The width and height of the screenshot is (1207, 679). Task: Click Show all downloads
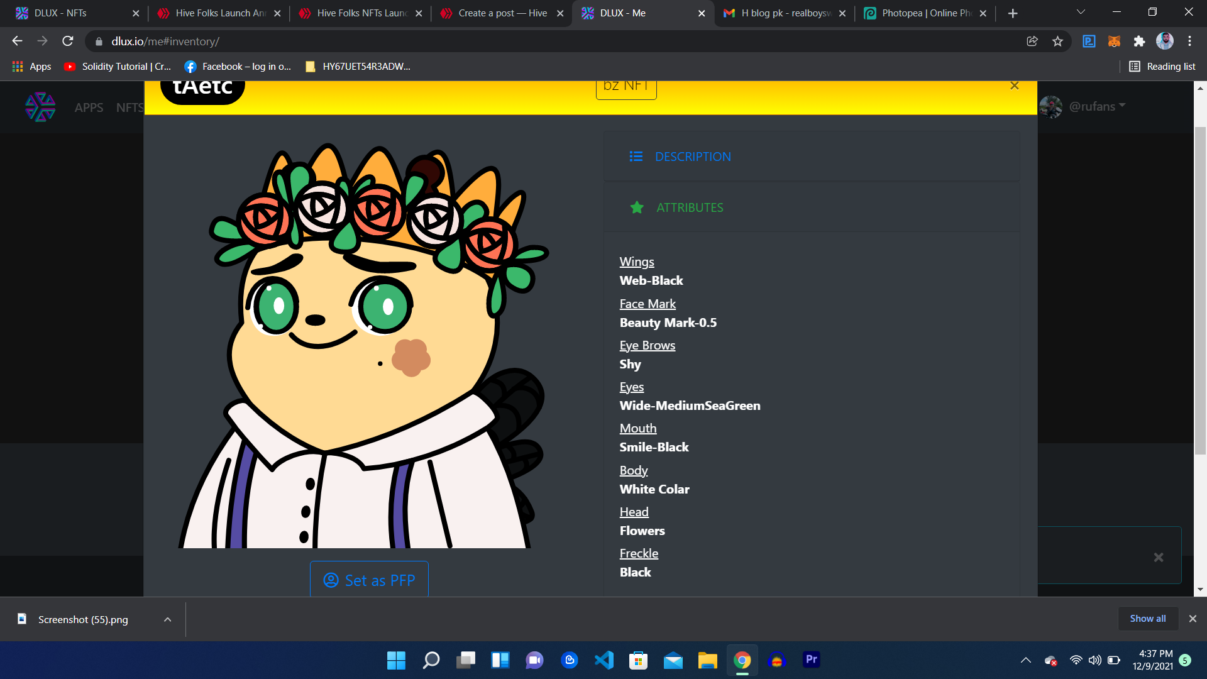coord(1147,619)
